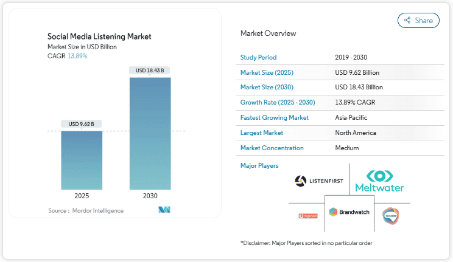Click the Brandwatch logo

coord(349,212)
